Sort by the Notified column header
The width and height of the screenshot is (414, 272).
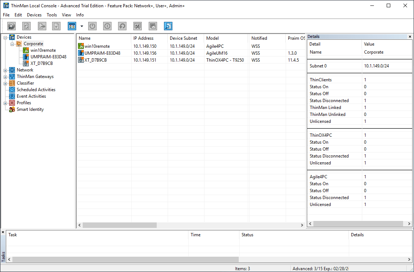267,38
